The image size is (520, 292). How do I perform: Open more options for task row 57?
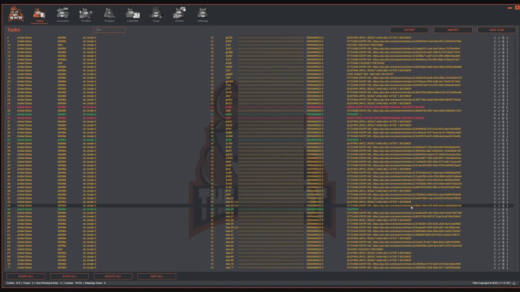coord(507,217)
